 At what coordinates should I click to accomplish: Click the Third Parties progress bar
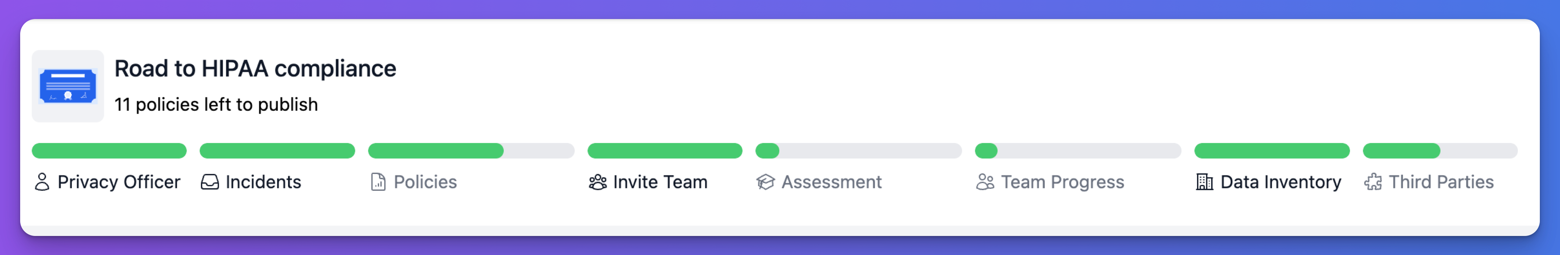(1440, 151)
